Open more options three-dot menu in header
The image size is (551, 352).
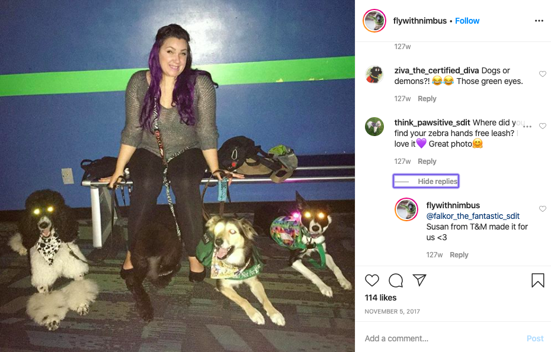(x=539, y=21)
